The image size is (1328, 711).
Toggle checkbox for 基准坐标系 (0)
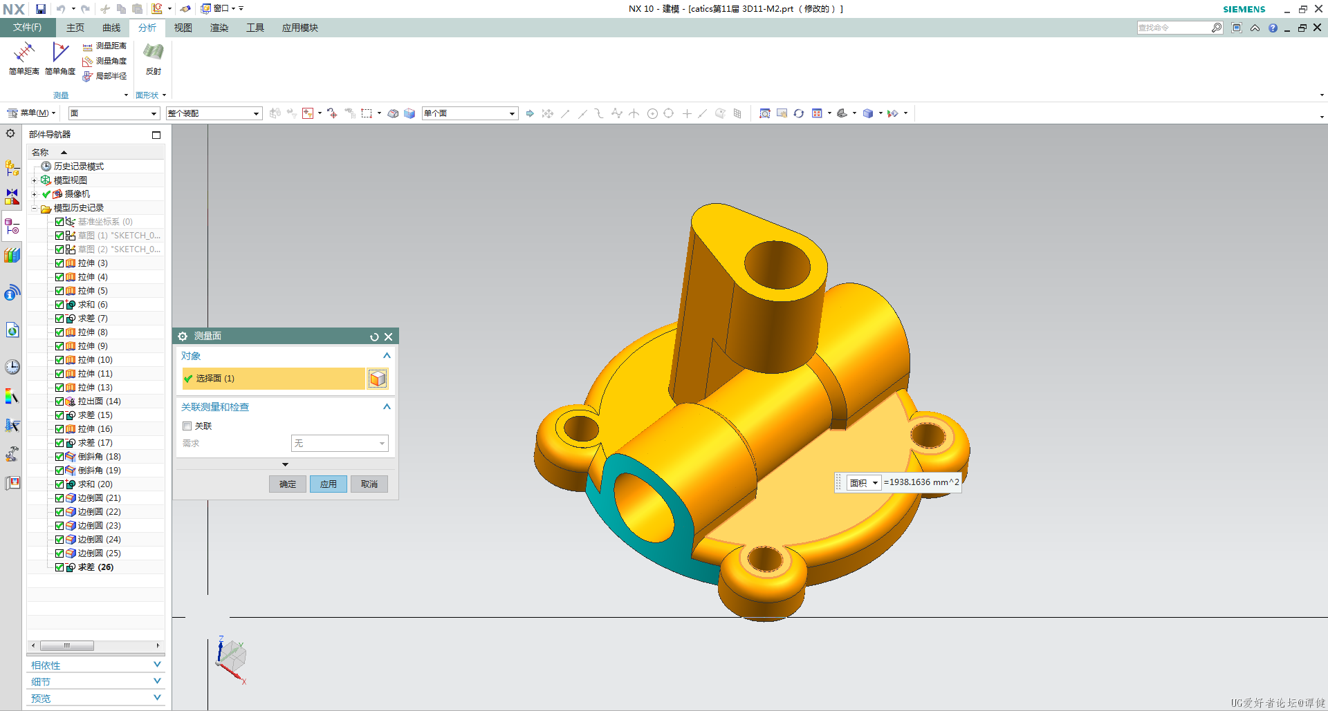point(59,222)
